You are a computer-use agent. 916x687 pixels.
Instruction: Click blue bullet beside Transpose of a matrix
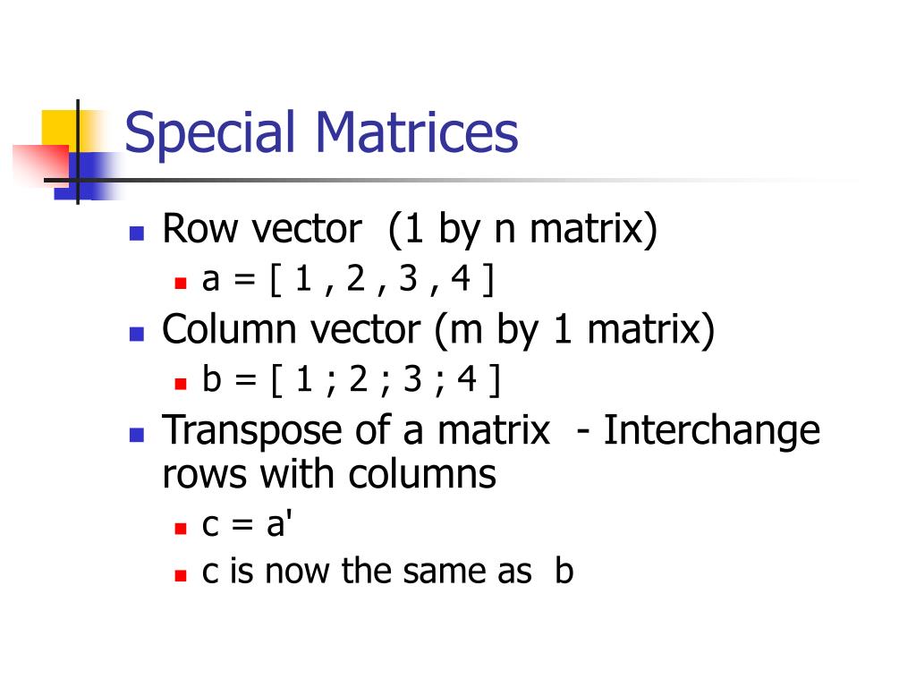coord(137,436)
